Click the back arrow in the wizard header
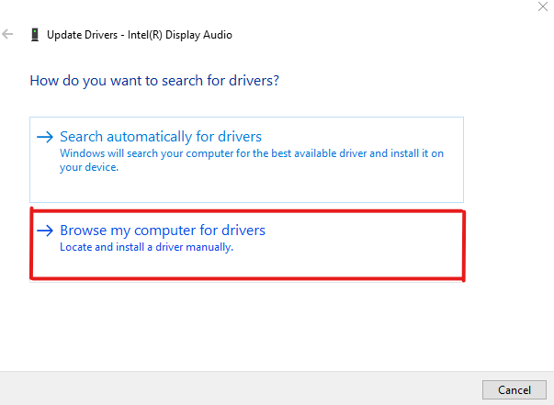 tap(9, 35)
